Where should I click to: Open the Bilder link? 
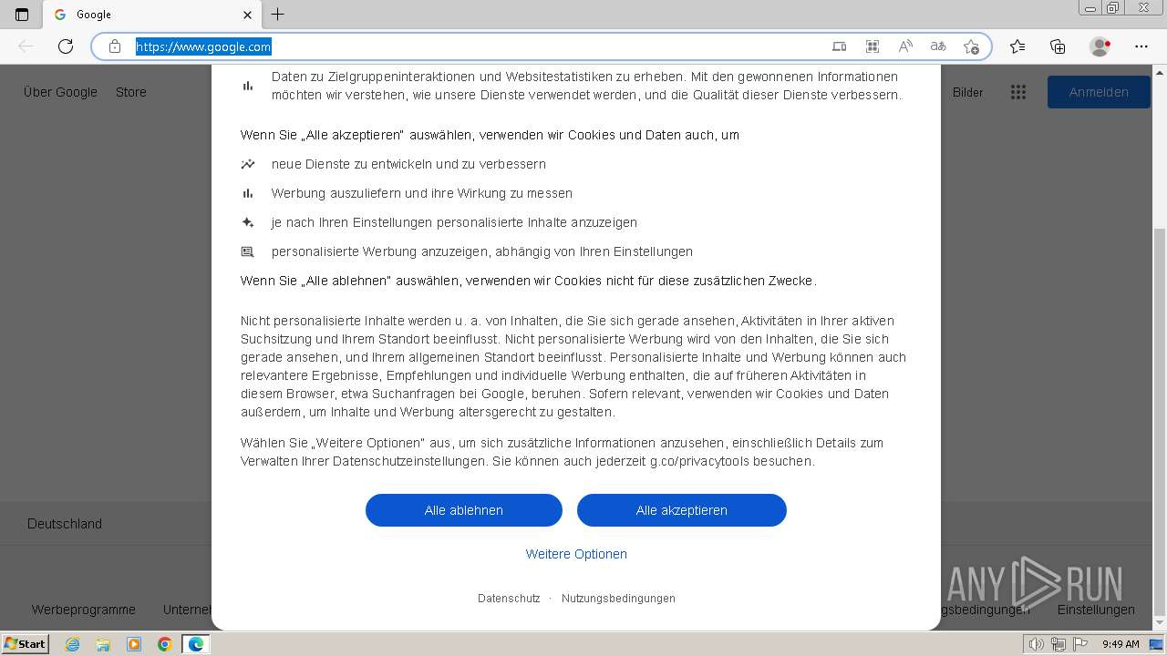click(967, 92)
